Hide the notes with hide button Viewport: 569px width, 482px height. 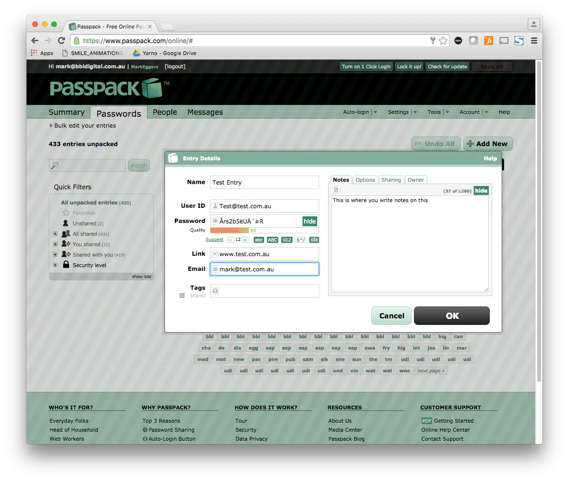click(x=481, y=190)
